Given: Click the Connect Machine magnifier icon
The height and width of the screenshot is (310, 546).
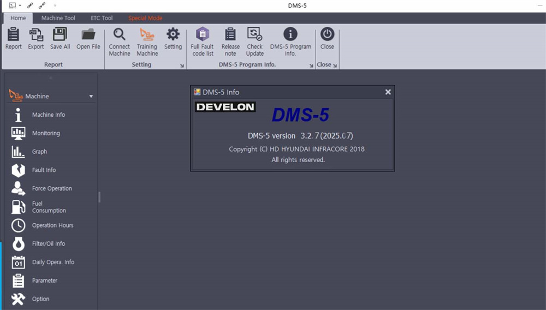Looking at the screenshot, I should [119, 35].
